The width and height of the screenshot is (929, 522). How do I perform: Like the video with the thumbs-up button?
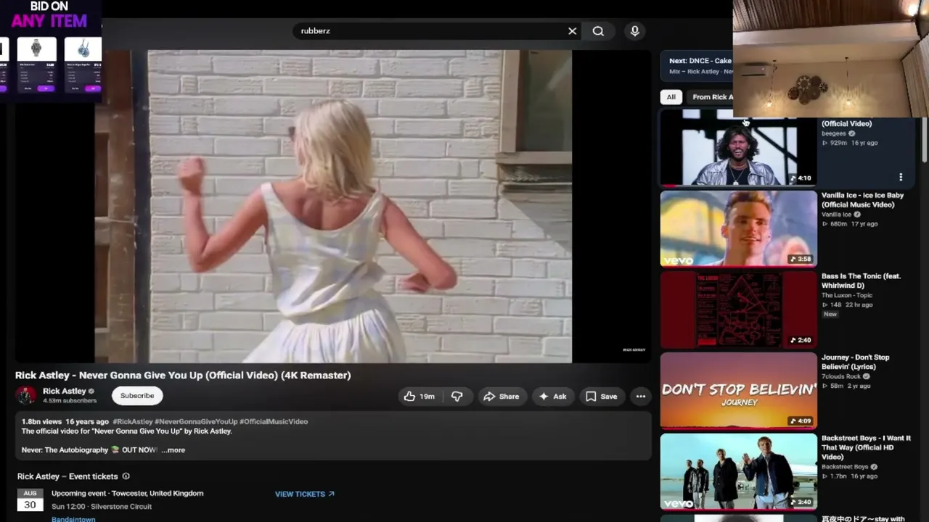(x=420, y=397)
